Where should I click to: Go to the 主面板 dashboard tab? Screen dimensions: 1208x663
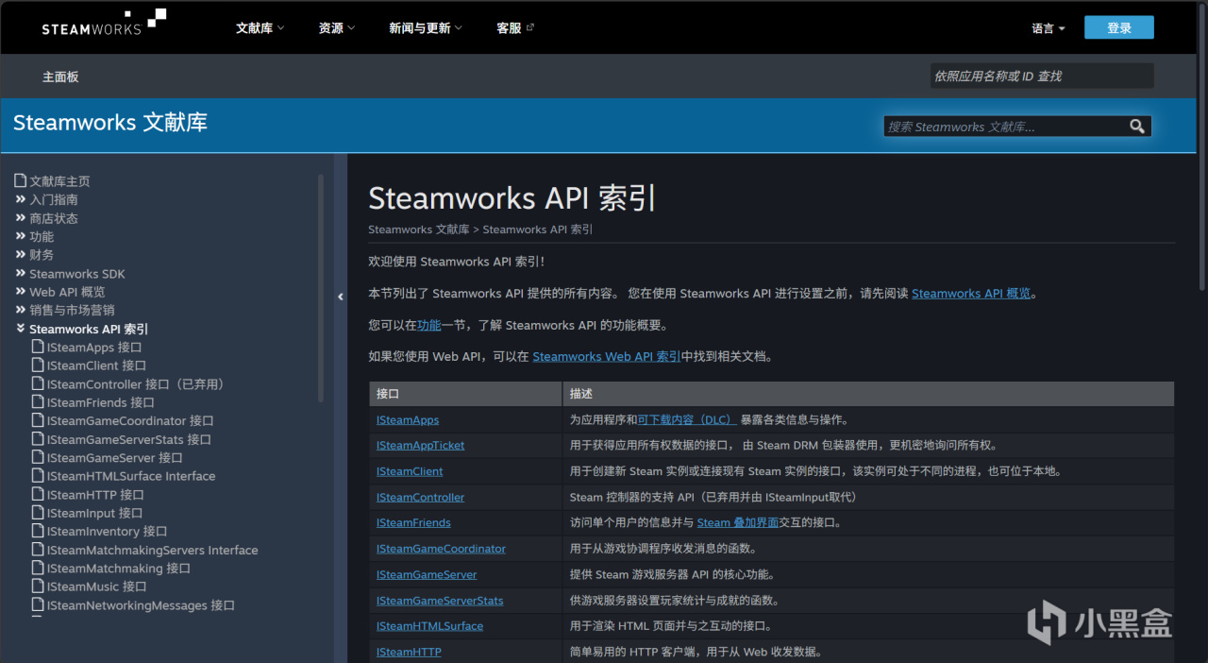click(60, 76)
